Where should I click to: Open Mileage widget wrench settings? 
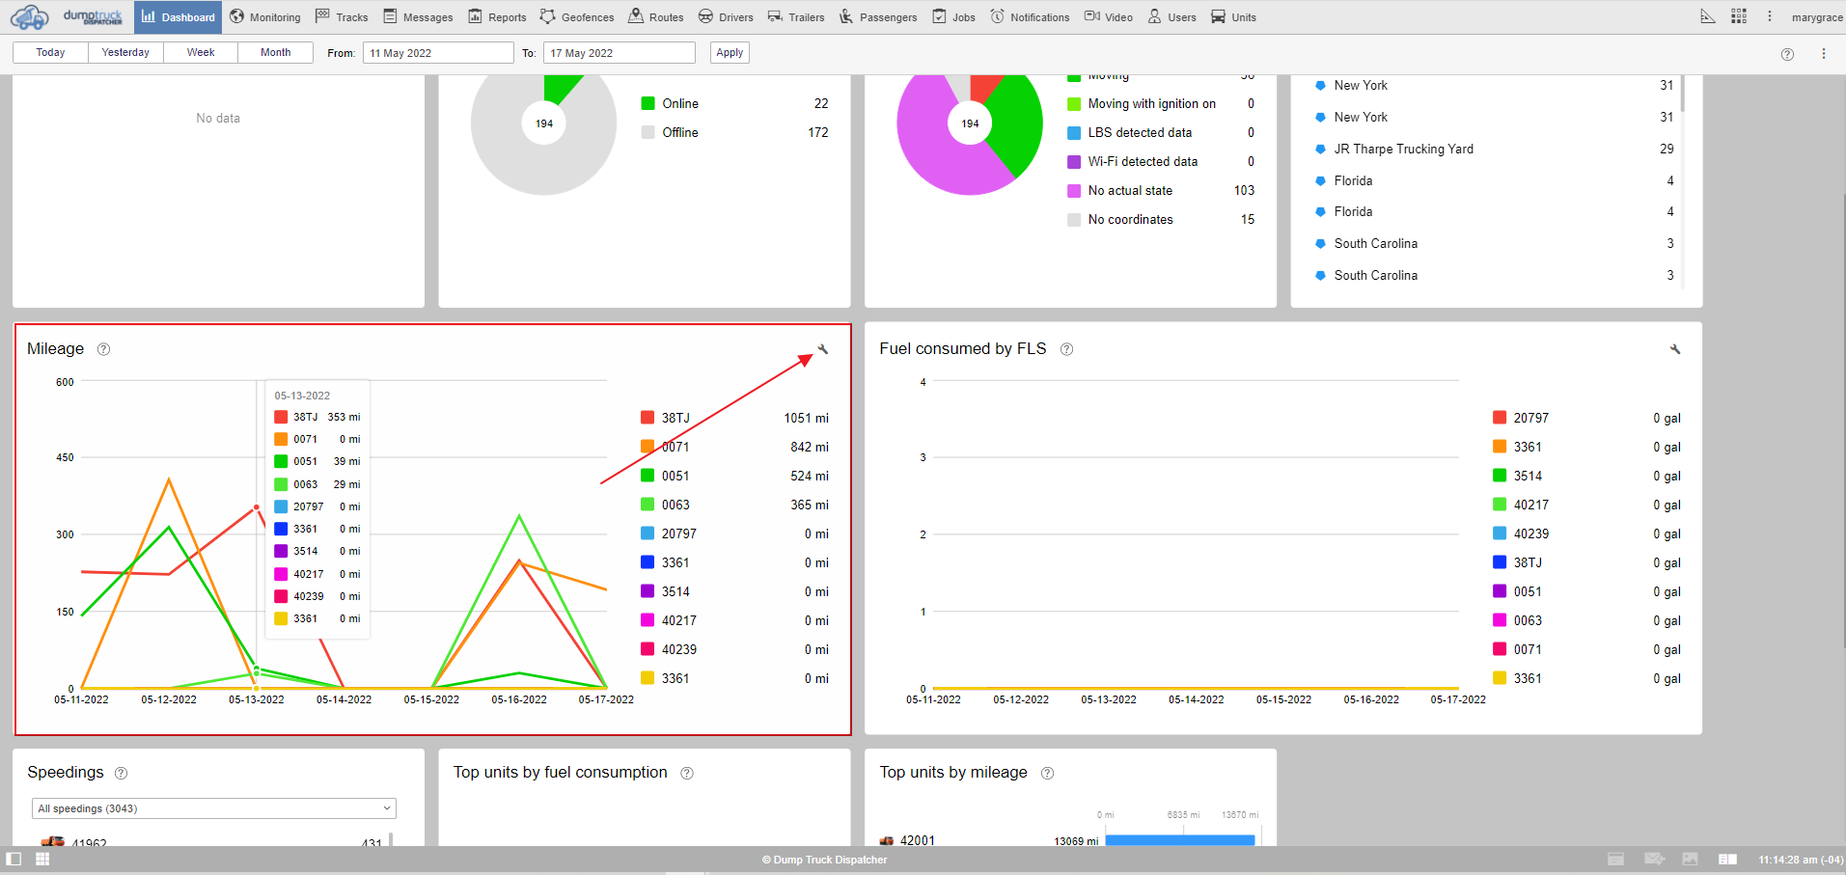(823, 349)
